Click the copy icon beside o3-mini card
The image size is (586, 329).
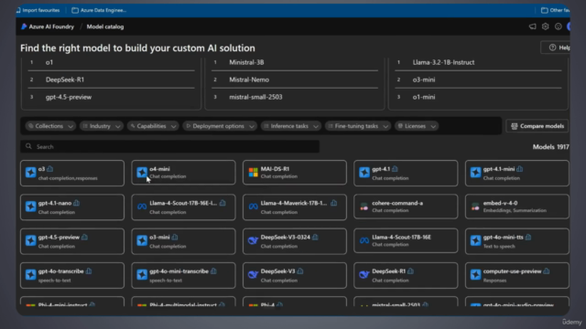175,238
